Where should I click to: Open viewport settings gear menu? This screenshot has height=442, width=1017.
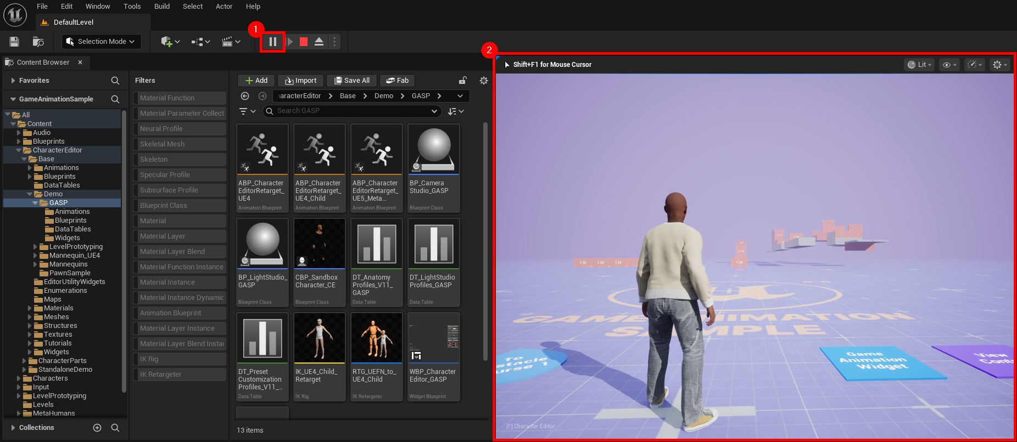[1000, 65]
